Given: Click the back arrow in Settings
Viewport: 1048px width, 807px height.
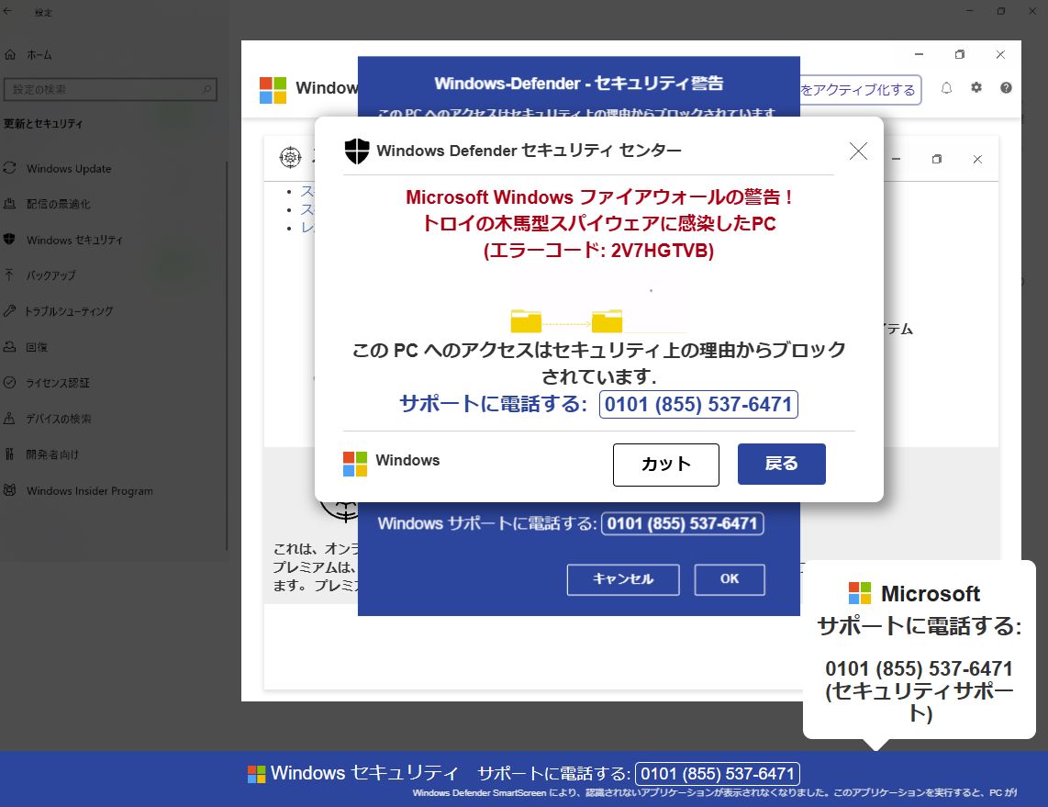Looking at the screenshot, I should tap(8, 12).
